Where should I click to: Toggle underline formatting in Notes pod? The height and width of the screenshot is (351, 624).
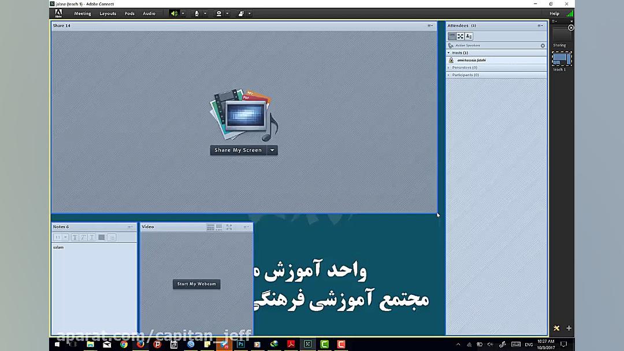coord(91,237)
